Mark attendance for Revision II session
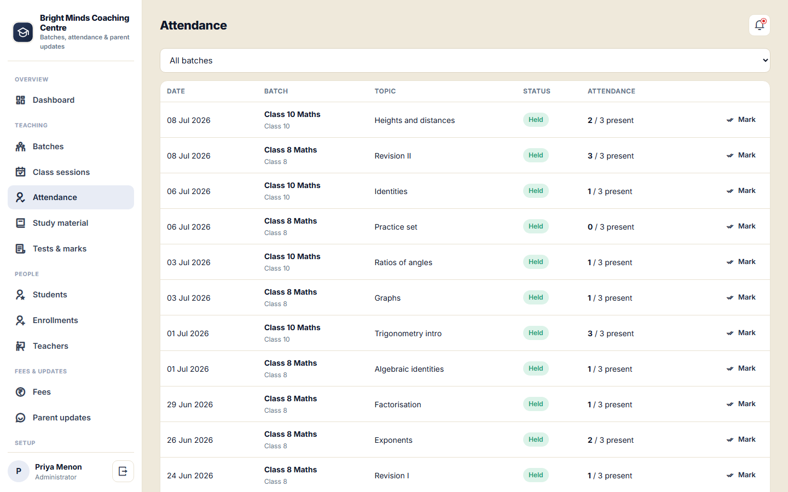788x492 pixels. click(741, 155)
